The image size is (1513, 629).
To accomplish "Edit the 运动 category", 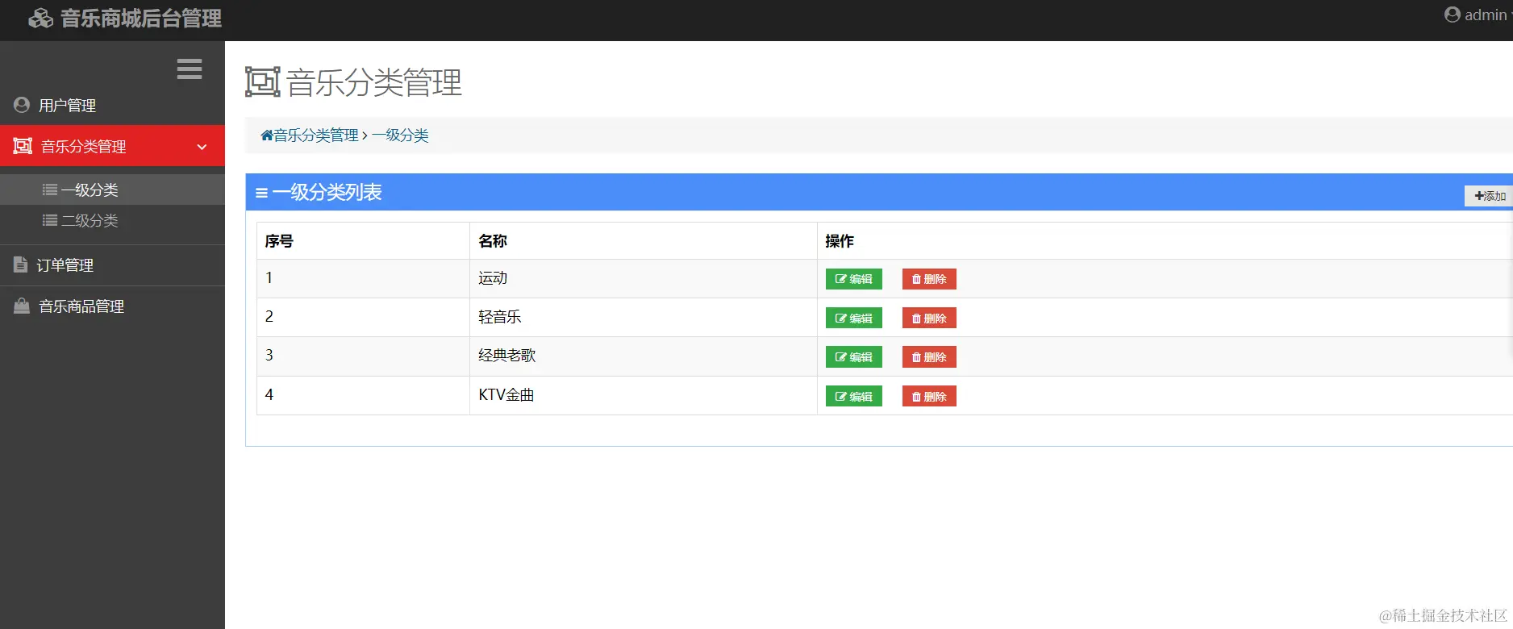I will pos(854,279).
